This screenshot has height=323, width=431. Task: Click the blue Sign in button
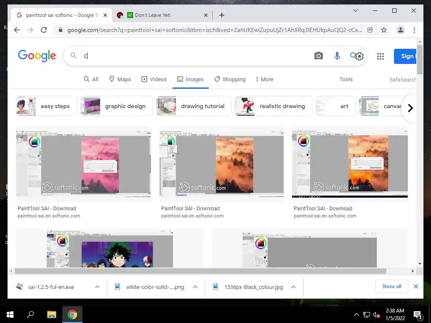405,56
